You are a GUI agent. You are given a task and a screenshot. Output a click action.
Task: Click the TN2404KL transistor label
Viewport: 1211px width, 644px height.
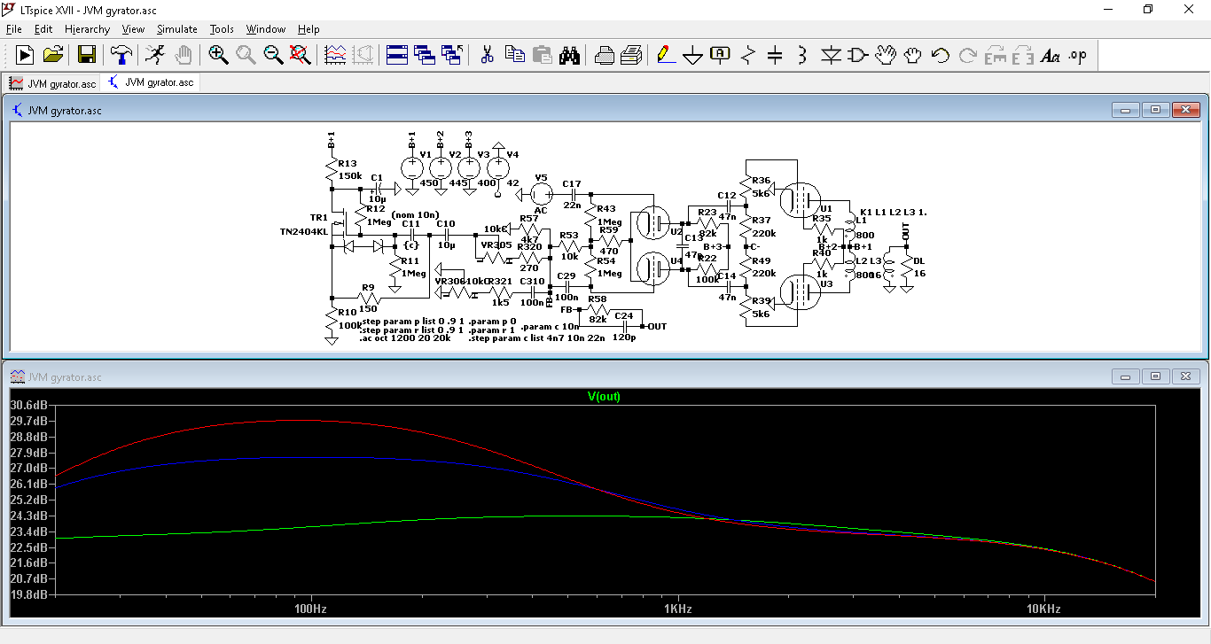(x=303, y=231)
